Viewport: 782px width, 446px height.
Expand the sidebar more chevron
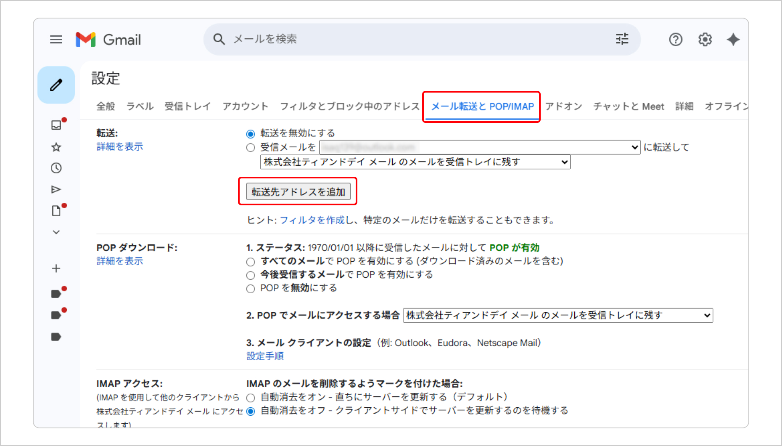(x=56, y=232)
